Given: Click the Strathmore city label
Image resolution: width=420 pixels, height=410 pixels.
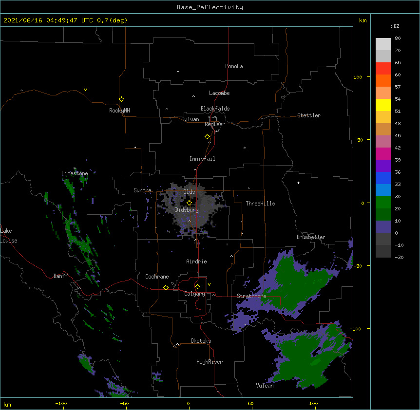Looking at the screenshot, I should (x=251, y=296).
